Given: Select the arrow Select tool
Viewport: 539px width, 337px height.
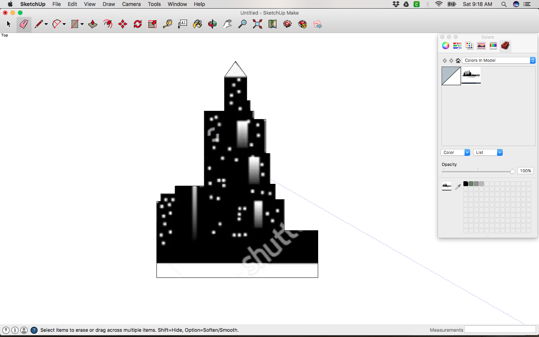Looking at the screenshot, I should pos(9,24).
